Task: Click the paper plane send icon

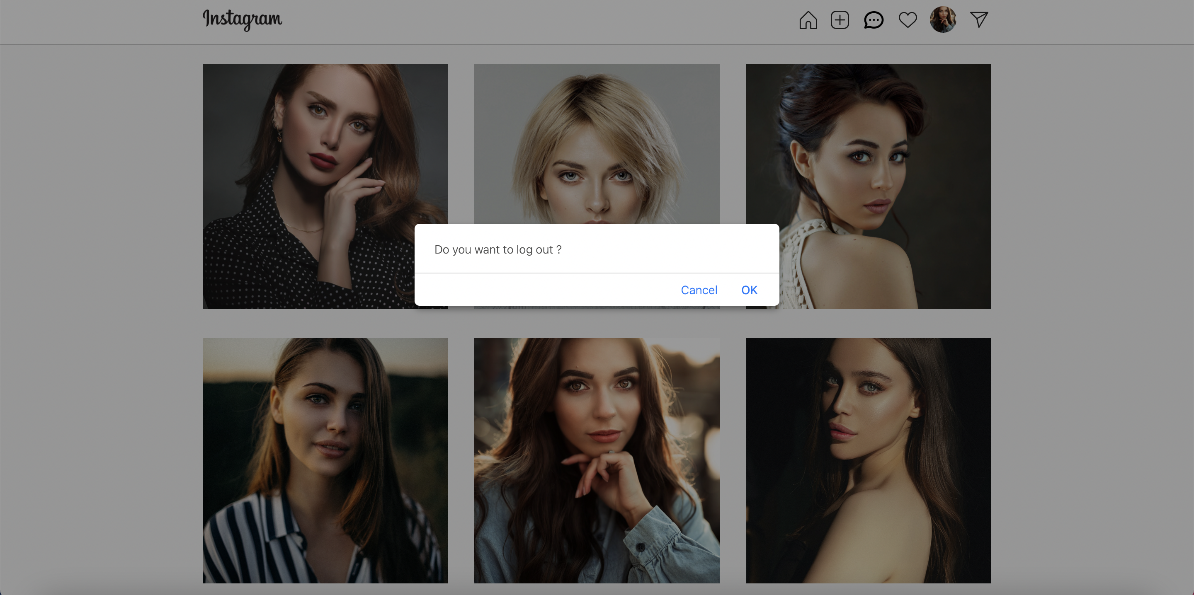Action: tap(979, 19)
